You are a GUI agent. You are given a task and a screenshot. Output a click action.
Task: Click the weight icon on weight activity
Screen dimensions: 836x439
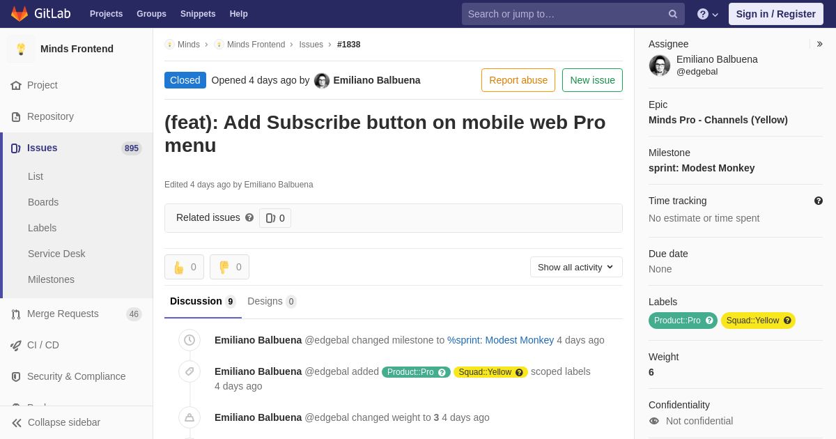pyautogui.click(x=189, y=417)
